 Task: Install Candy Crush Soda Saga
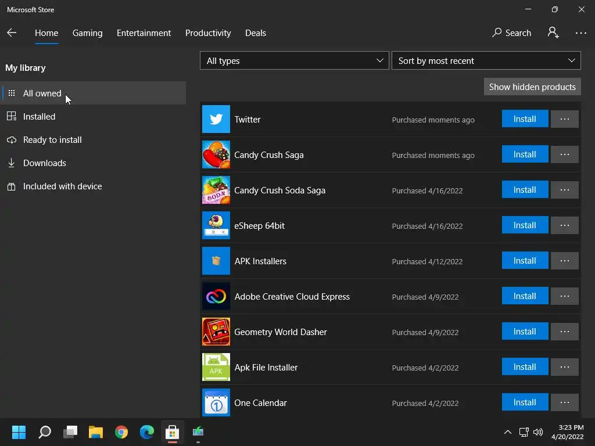coord(525,190)
